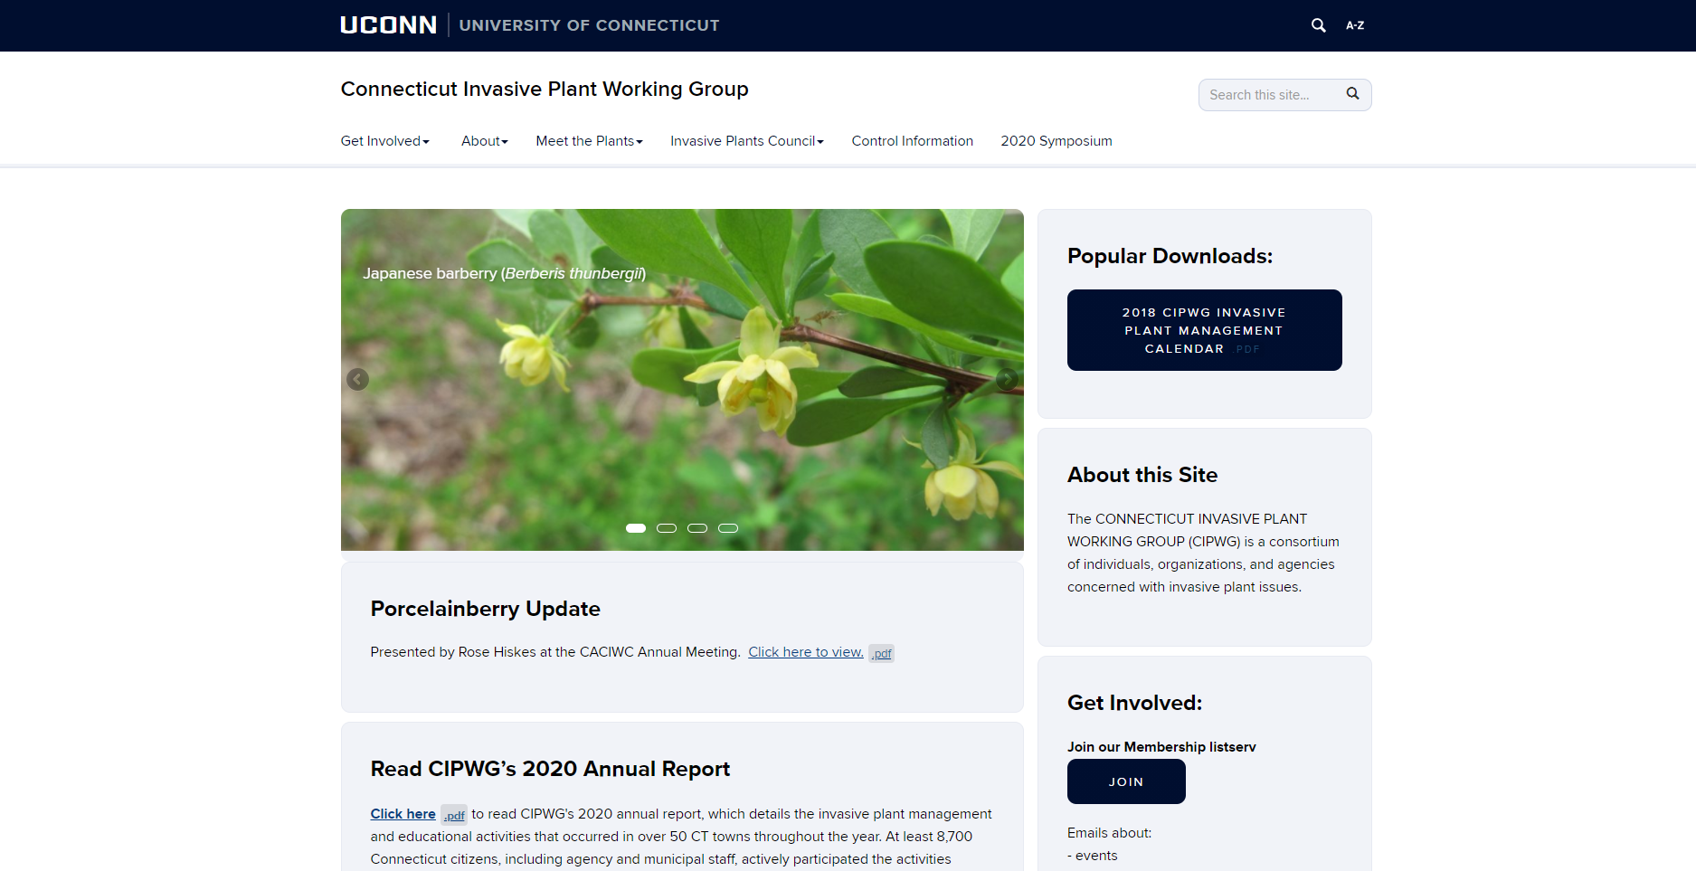Open the Meet the Plants dropdown

pos(589,141)
